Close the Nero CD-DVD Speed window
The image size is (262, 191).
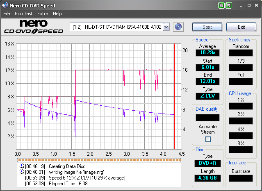pos(257,5)
